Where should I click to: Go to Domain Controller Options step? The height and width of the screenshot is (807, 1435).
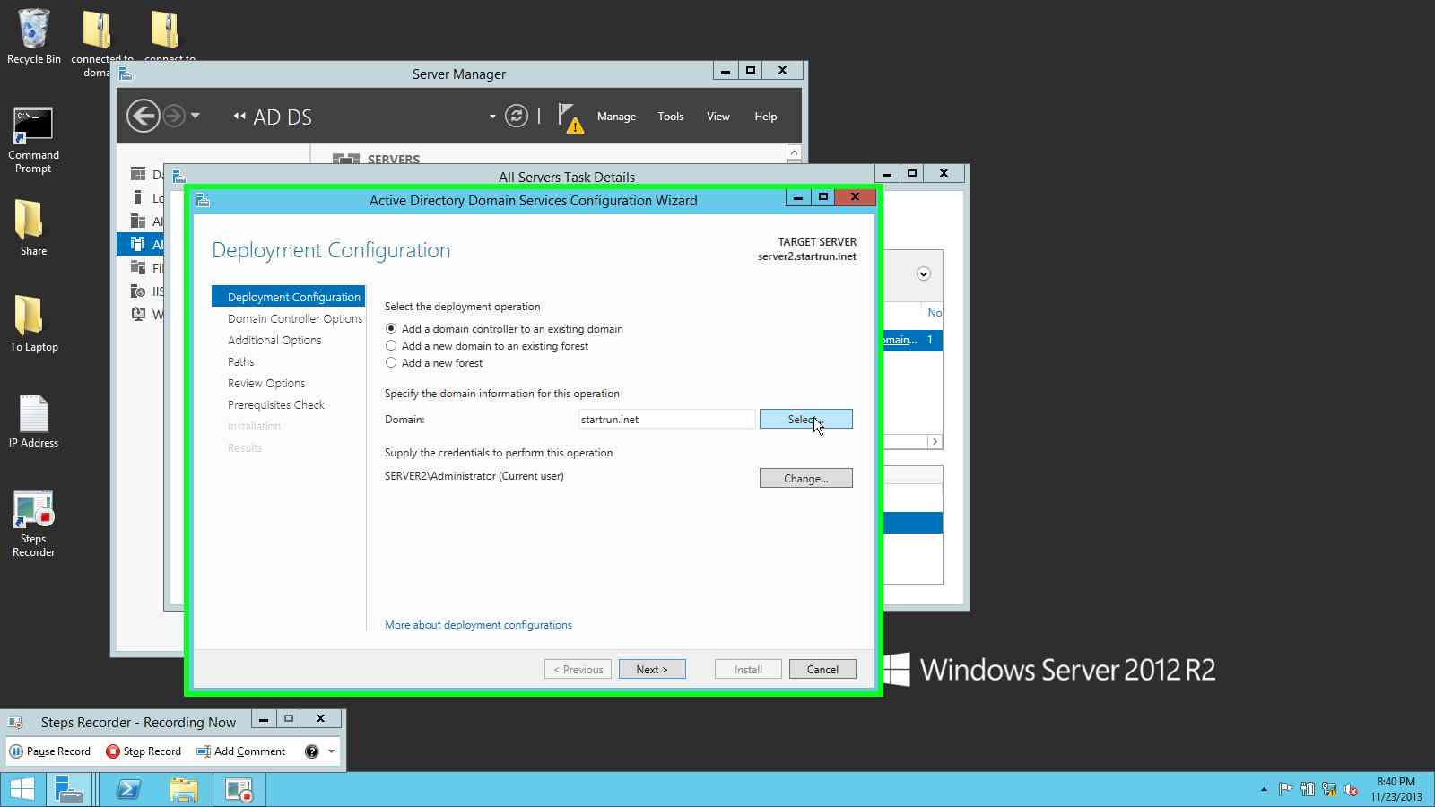coord(295,318)
